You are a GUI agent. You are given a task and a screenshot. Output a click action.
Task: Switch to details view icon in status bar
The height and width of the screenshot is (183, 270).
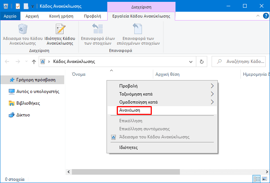(x=256, y=179)
